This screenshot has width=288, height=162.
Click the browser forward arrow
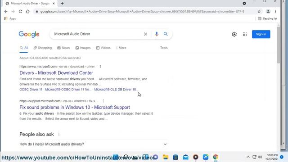pos(13,11)
